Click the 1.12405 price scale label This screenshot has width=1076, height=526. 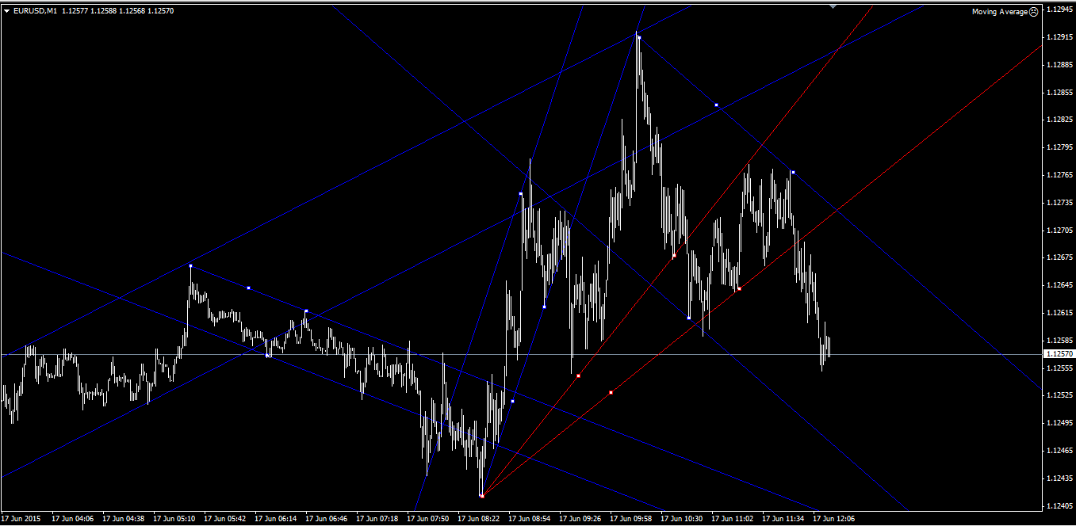(1059, 505)
